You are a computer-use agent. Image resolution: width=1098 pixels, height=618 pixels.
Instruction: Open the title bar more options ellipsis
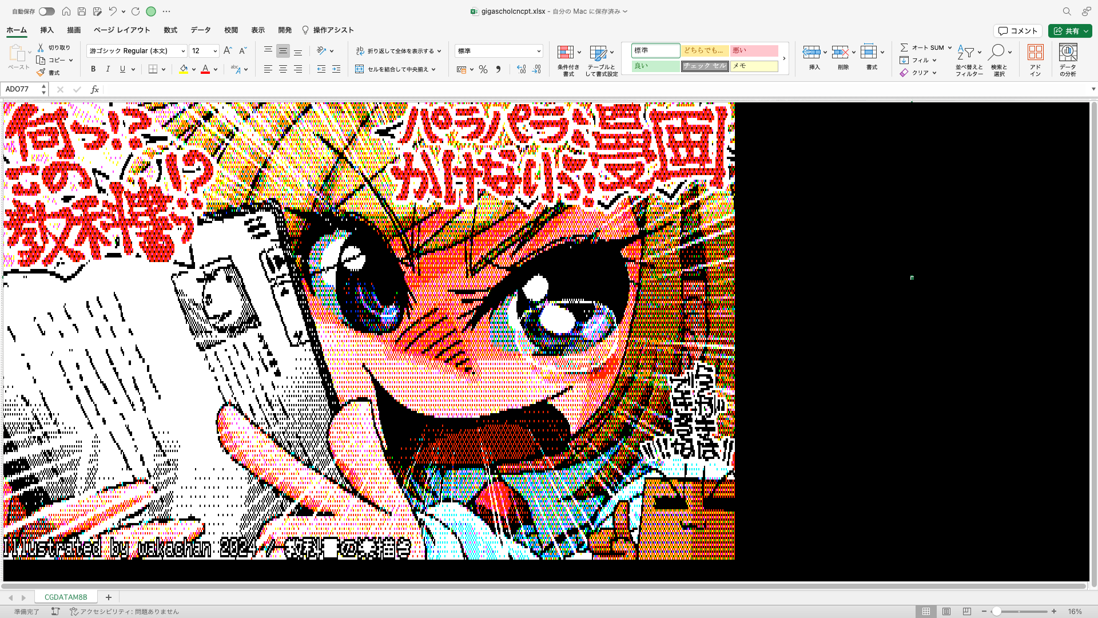coord(166,11)
